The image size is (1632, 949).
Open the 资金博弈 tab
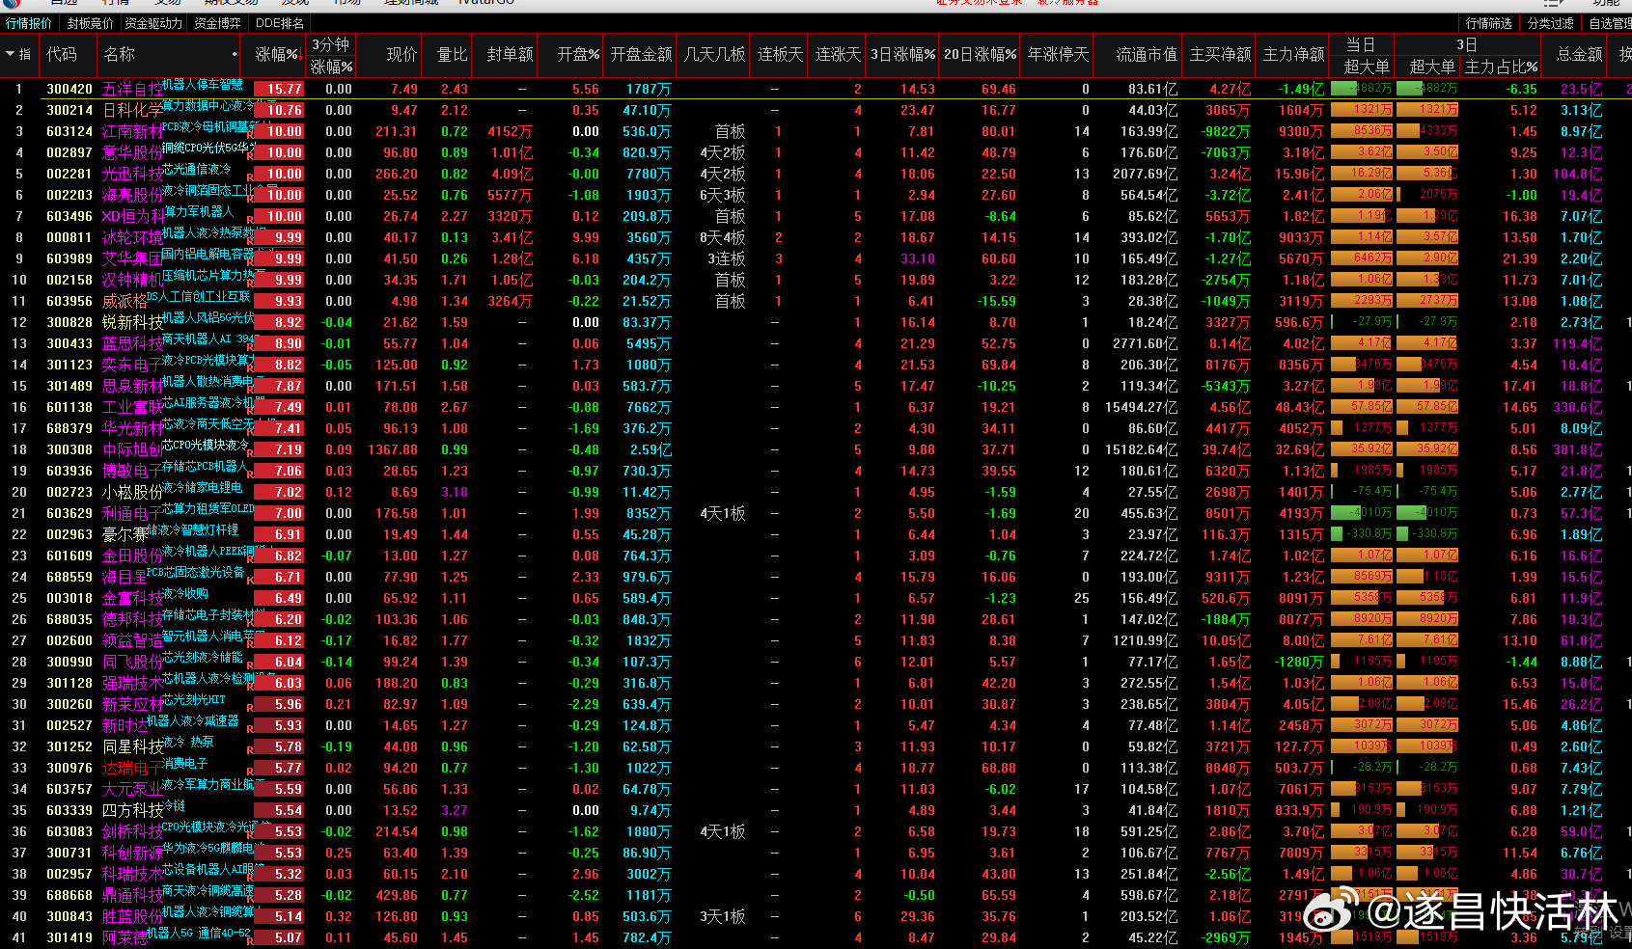coord(217,23)
